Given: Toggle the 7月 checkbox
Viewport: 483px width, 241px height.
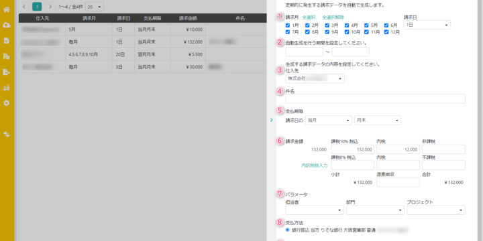Looking at the screenshot, I should coord(288,31).
